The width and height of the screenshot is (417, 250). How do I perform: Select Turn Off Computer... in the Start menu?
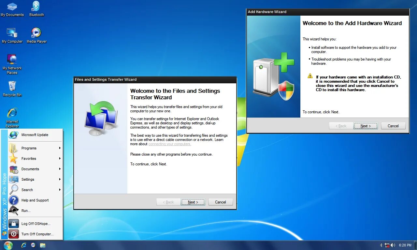click(35, 234)
